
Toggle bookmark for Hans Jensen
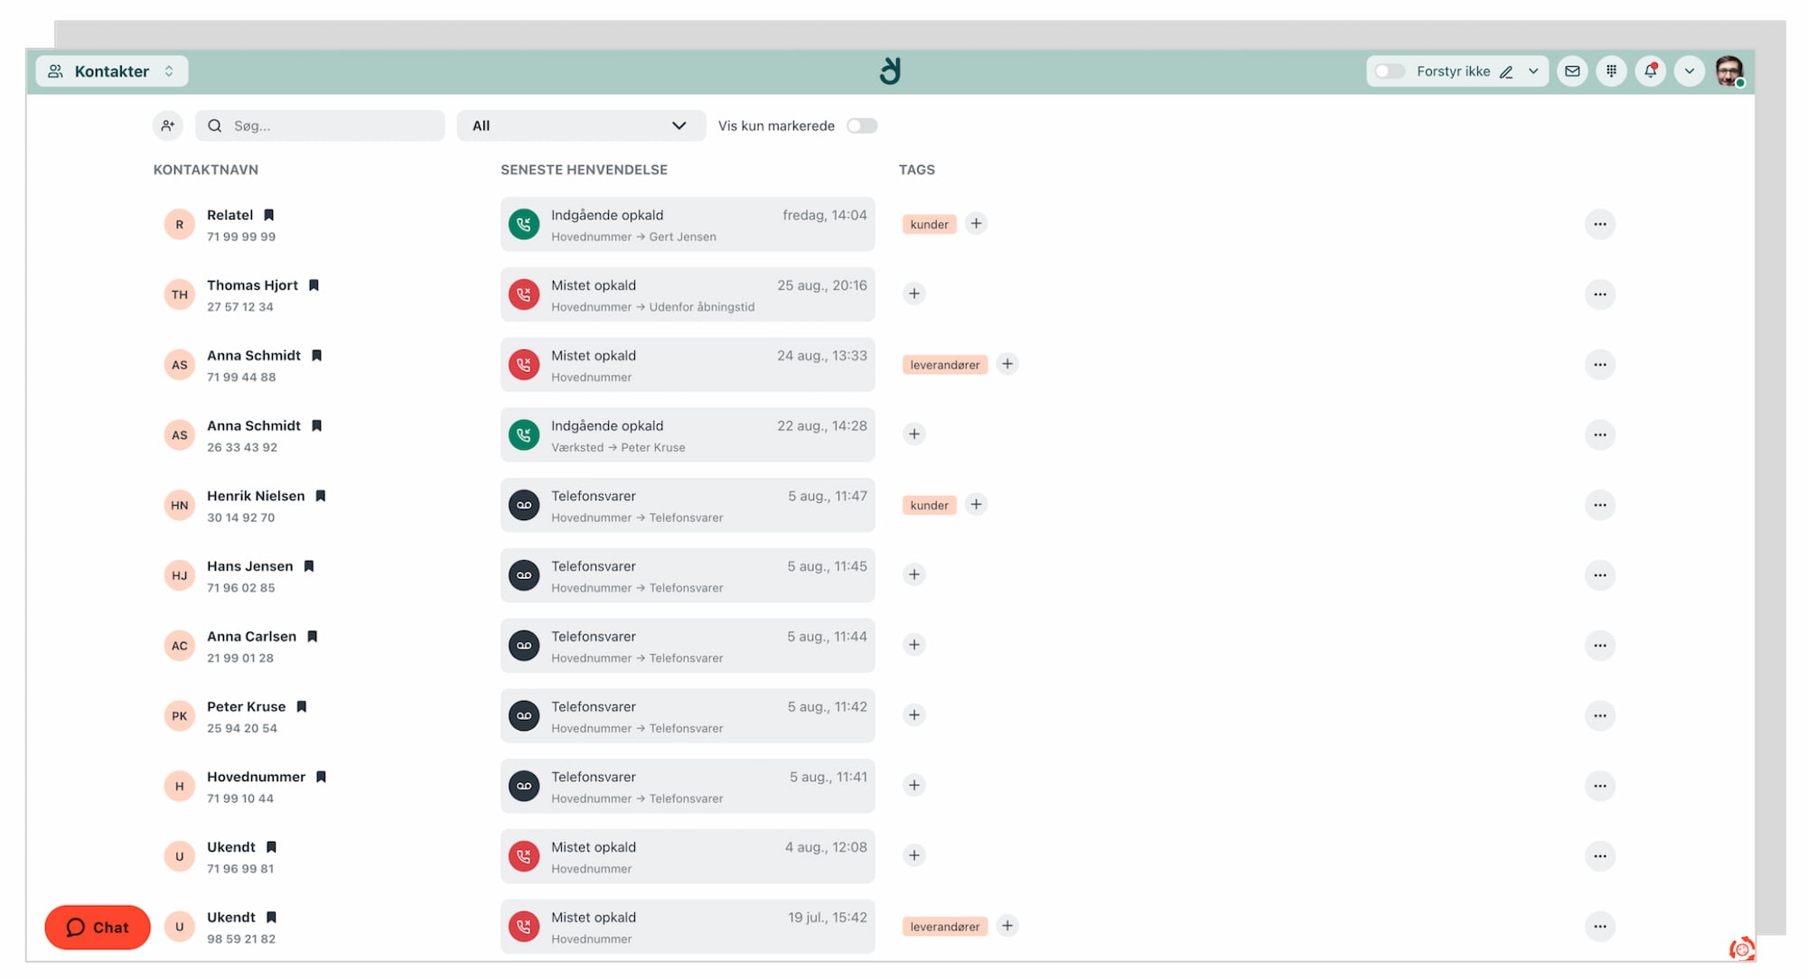[309, 566]
